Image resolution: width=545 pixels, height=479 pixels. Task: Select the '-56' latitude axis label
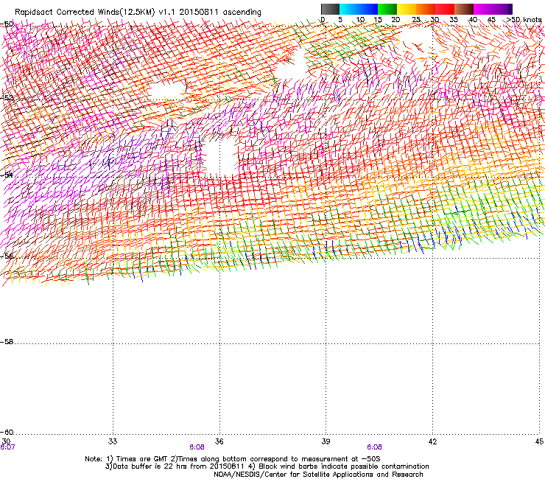coord(7,256)
